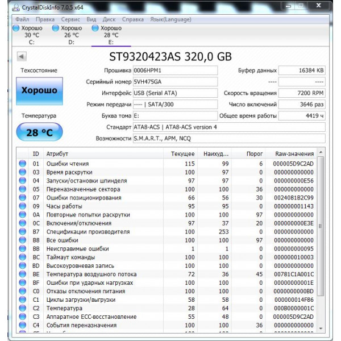Click status orb for Циклы загрузки/выгрузки row
Viewport: 341px width, 341px height.
22,300
